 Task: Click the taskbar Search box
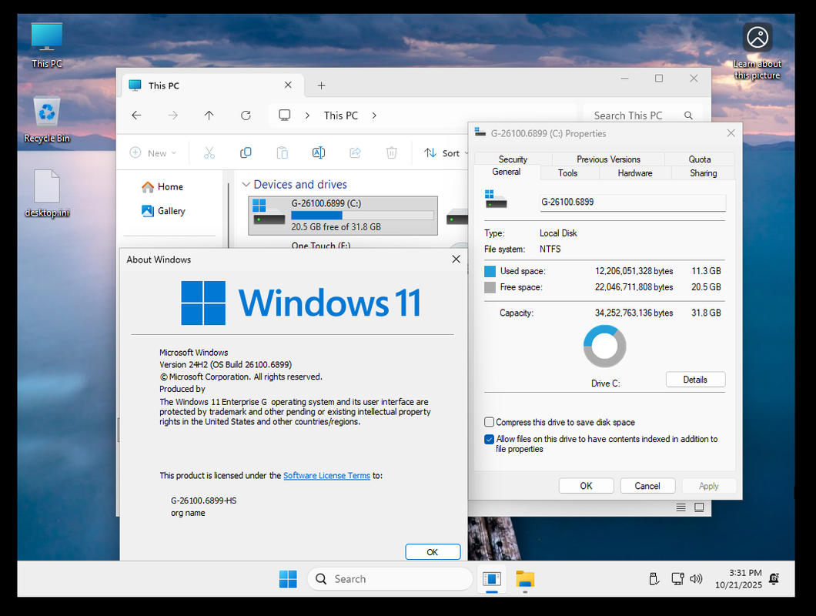click(390, 579)
